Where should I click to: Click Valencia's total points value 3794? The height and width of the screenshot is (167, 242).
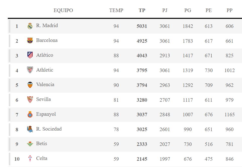tap(142, 85)
